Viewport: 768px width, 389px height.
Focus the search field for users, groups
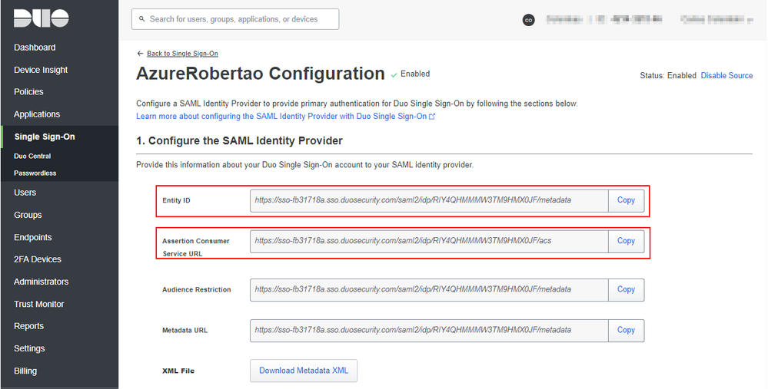click(240, 19)
